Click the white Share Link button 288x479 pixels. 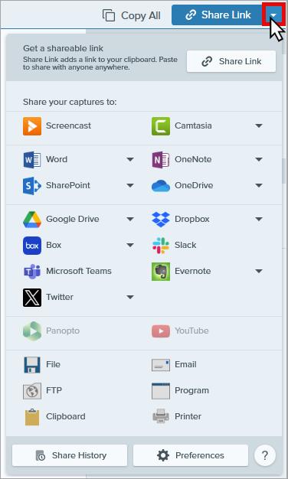231,61
